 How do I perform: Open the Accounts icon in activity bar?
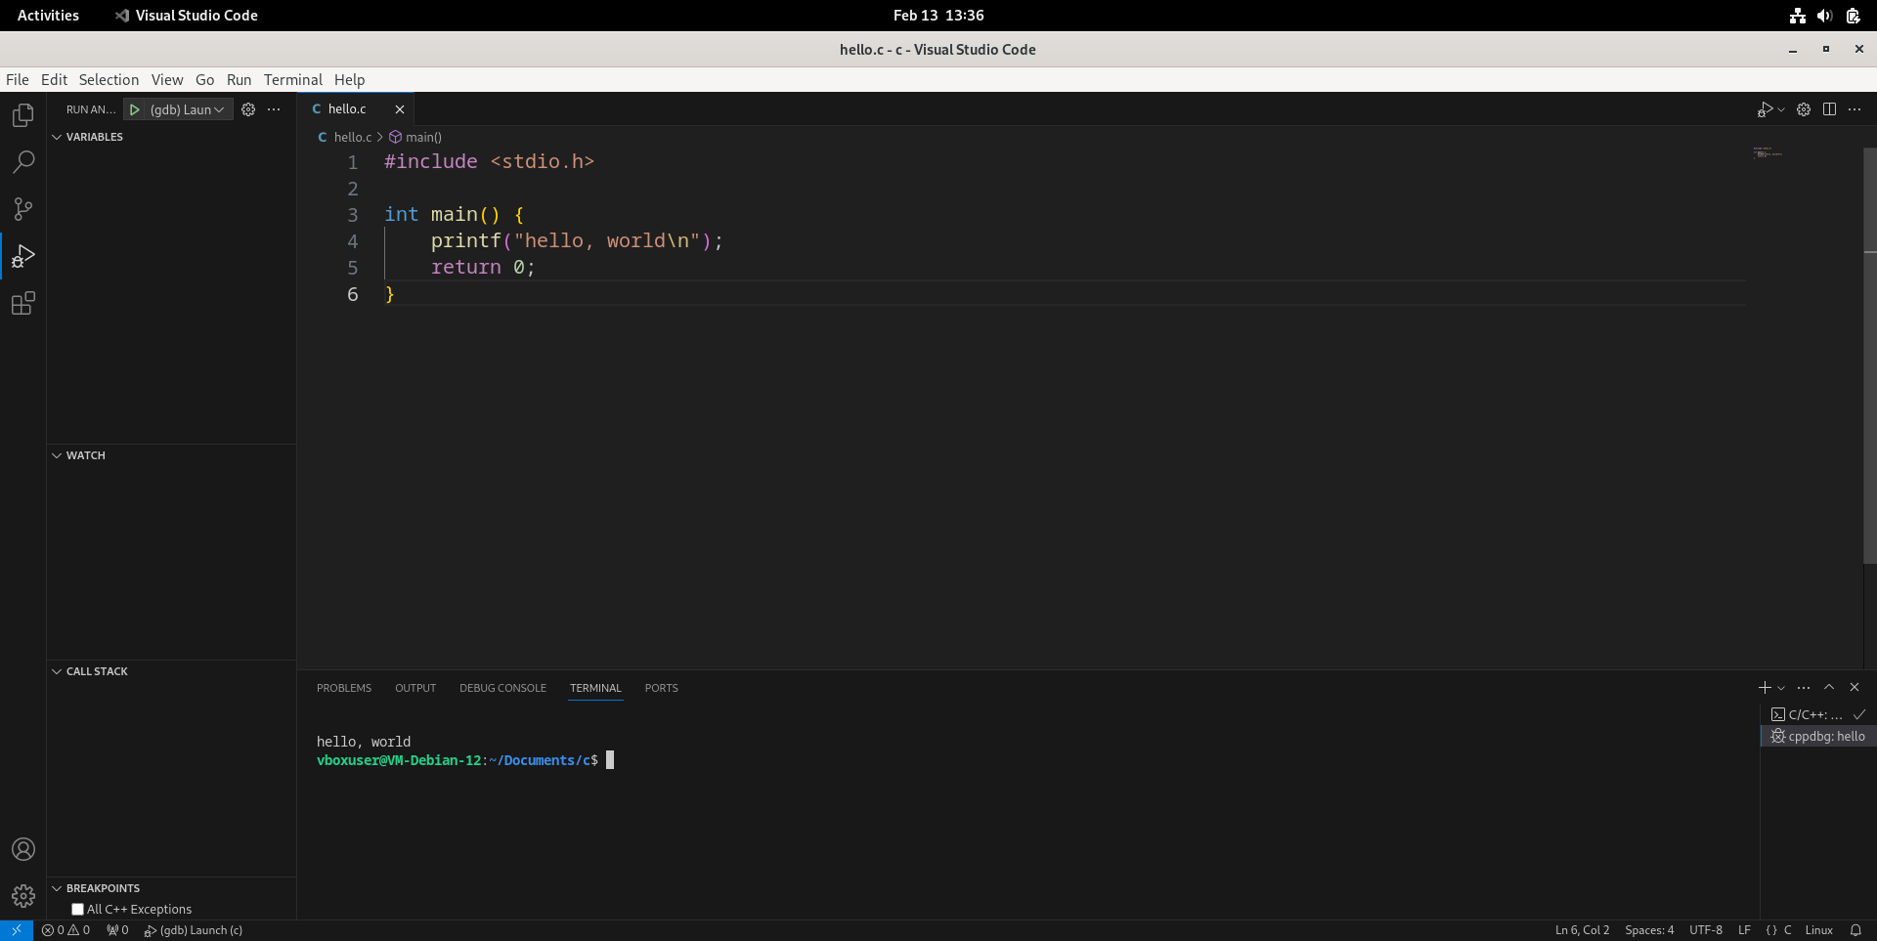point(23,849)
